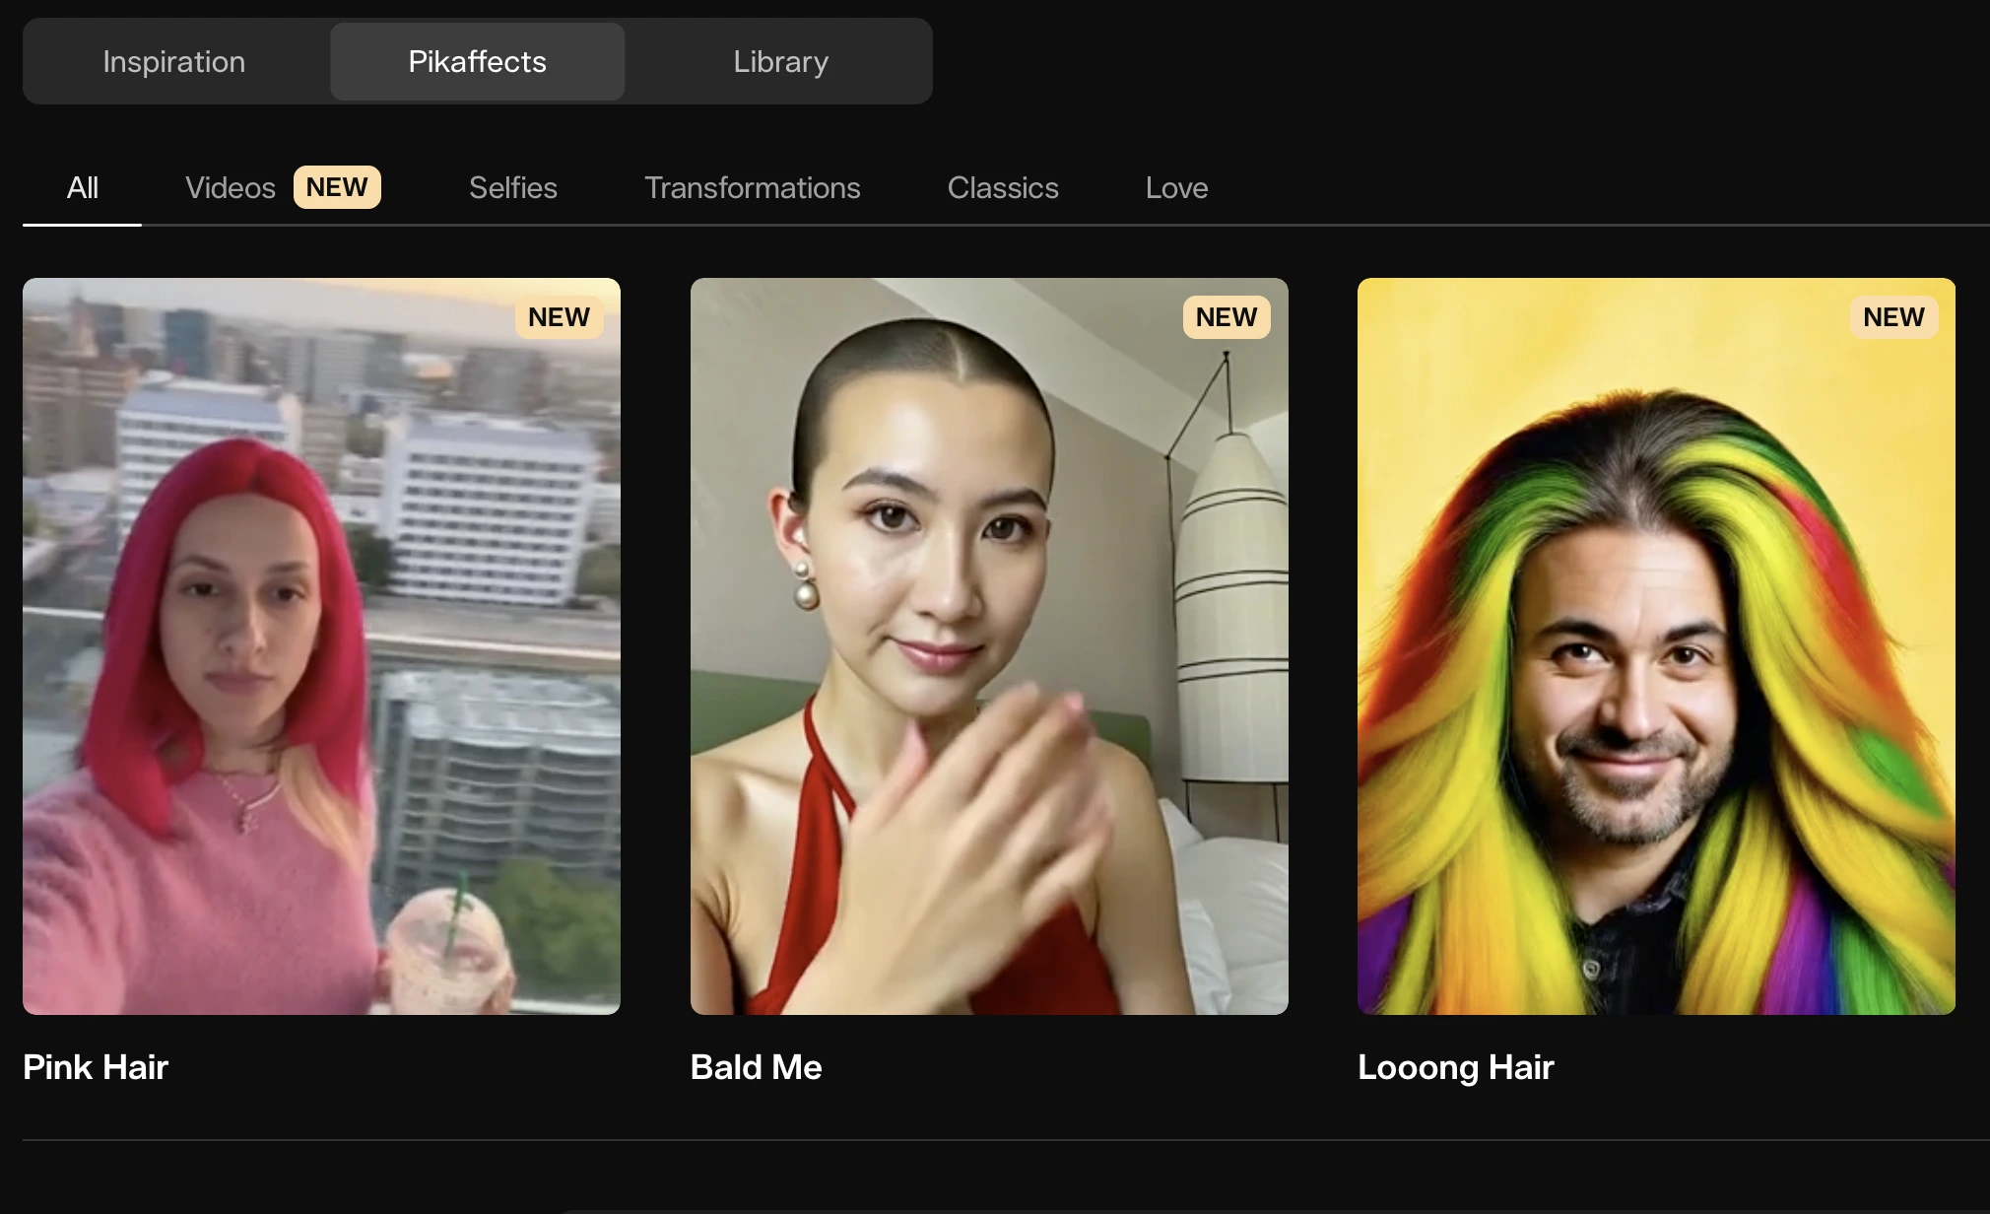Filter effects by Selfies
This screenshot has height=1214, width=1990.
(x=512, y=187)
